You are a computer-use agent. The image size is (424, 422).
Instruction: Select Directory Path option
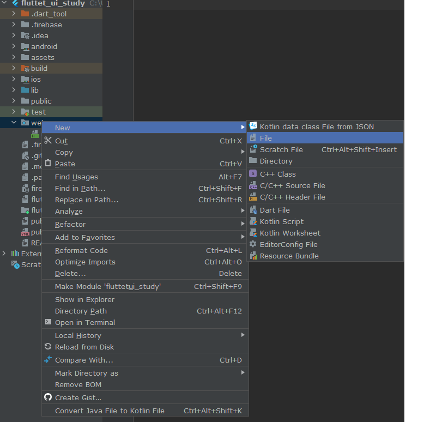click(x=145, y=311)
